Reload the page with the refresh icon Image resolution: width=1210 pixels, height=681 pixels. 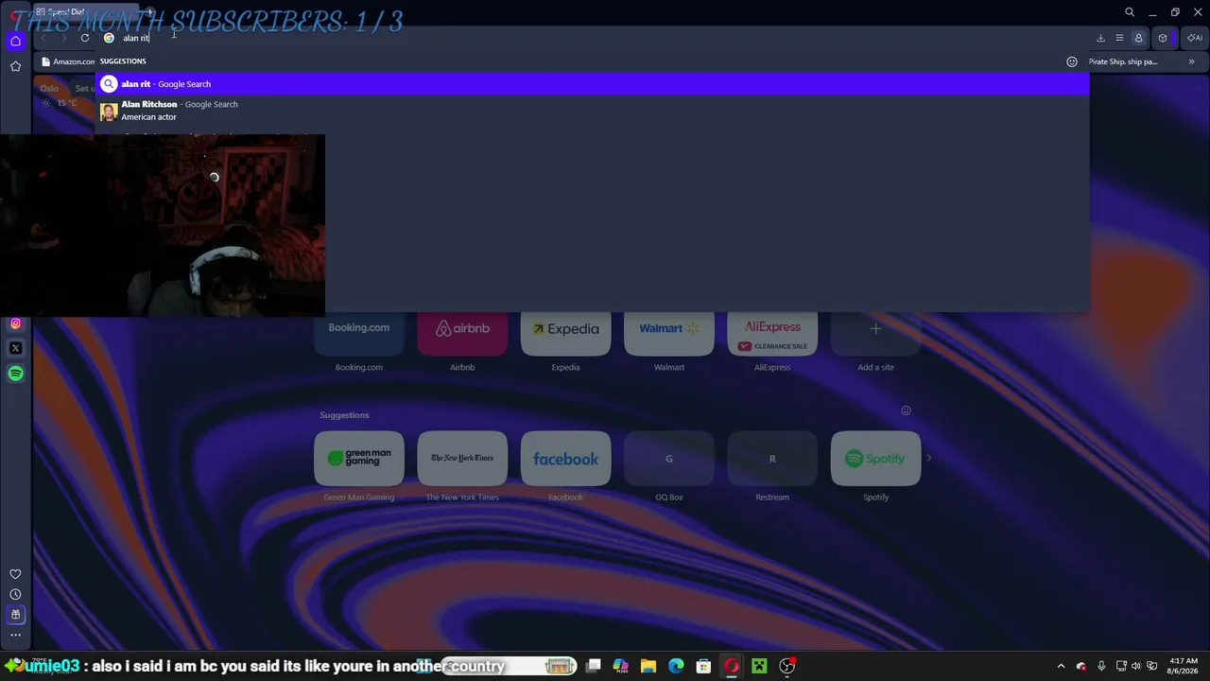(85, 38)
